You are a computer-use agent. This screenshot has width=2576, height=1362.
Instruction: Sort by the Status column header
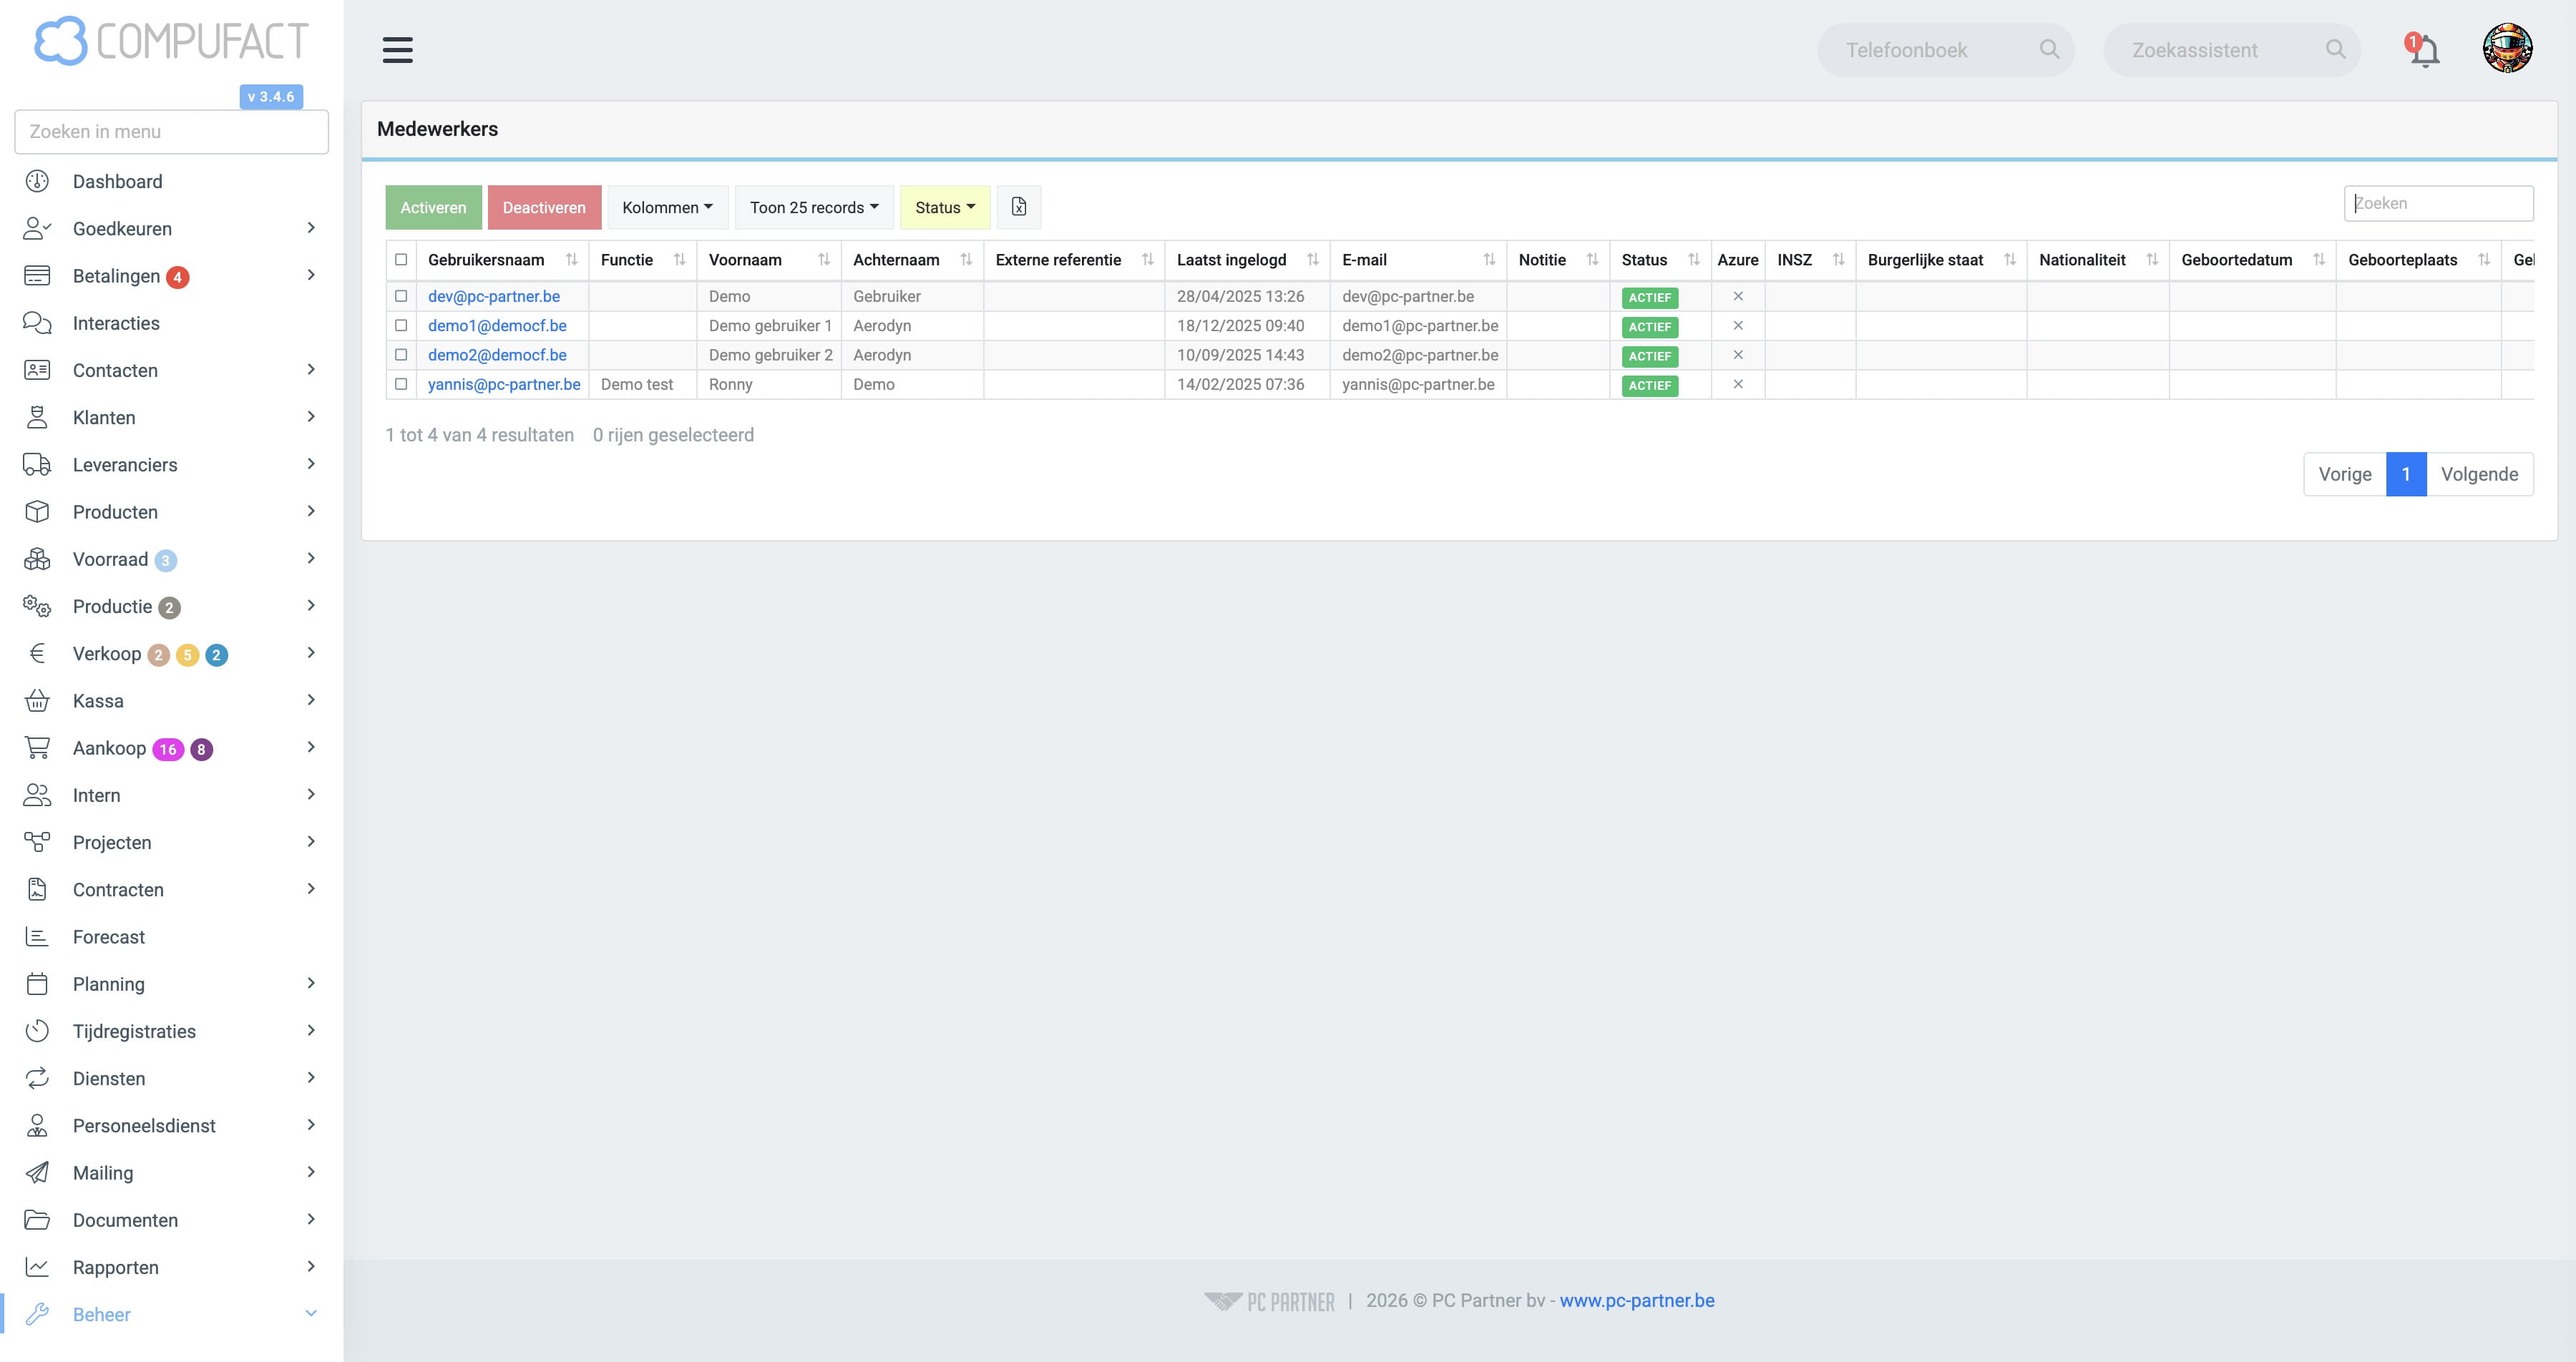[x=1660, y=260]
